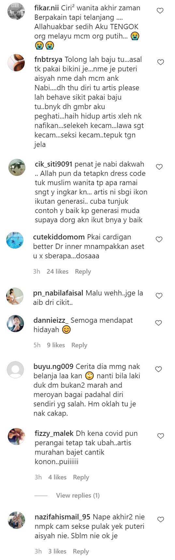This screenshot has height=560, width=175.
Task: Reply to fizzy_malek's comment
Action: [81, 477]
